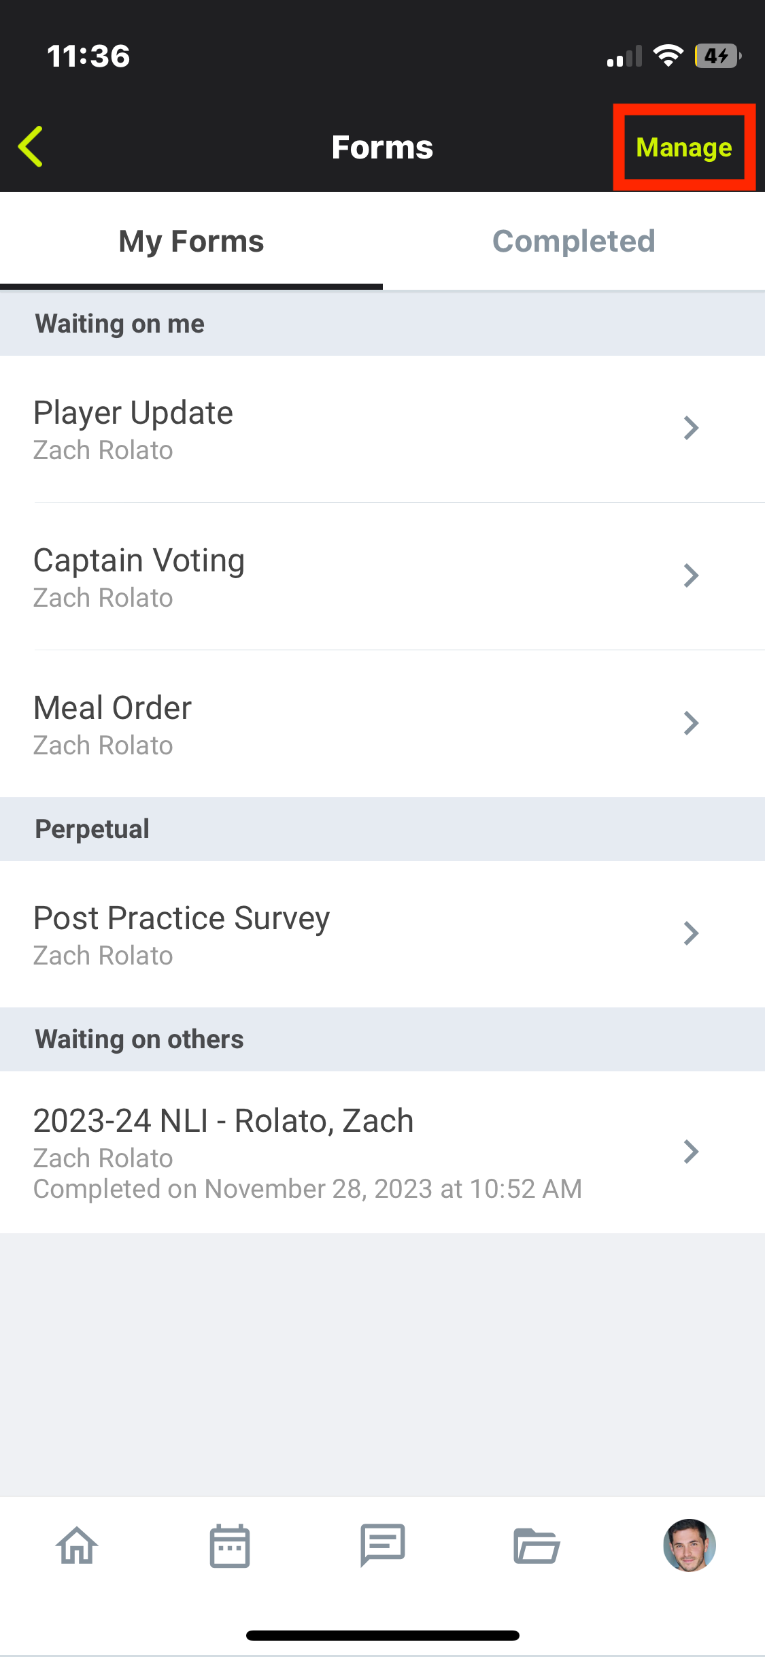Expand Captain Voting chevron arrow
This screenshot has width=765, height=1657.
point(692,575)
